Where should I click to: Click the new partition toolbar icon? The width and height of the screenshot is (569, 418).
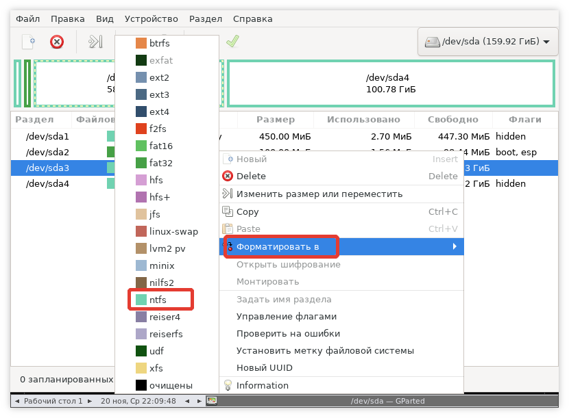[x=28, y=42]
